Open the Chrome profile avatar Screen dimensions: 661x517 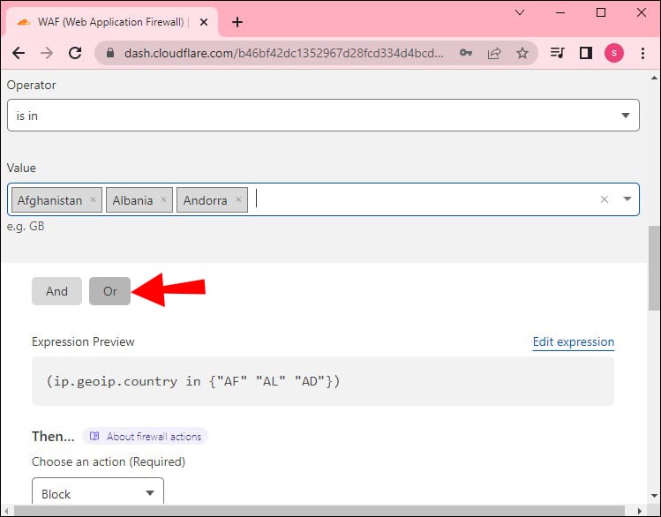tap(613, 53)
